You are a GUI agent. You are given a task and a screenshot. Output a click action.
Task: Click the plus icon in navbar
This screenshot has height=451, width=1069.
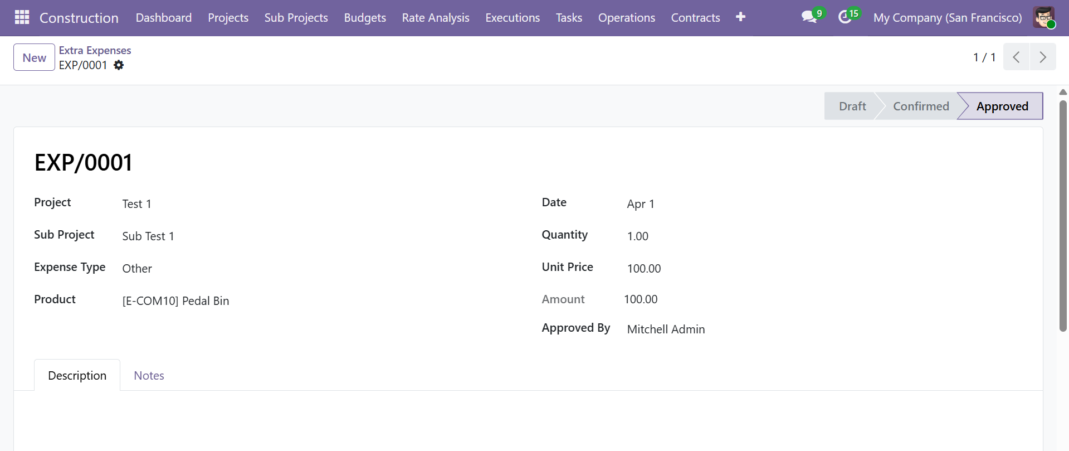pyautogui.click(x=740, y=17)
